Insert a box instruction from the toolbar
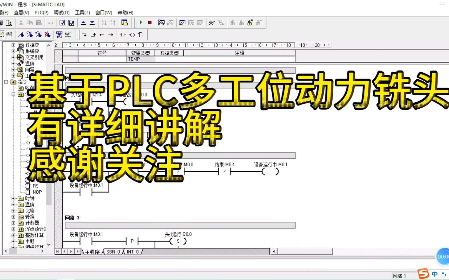449x280 pixels. [x=140, y=34]
